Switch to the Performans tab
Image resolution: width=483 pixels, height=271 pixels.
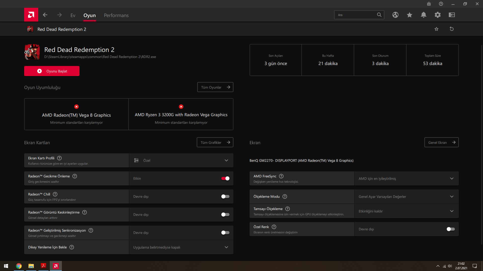[x=116, y=15]
